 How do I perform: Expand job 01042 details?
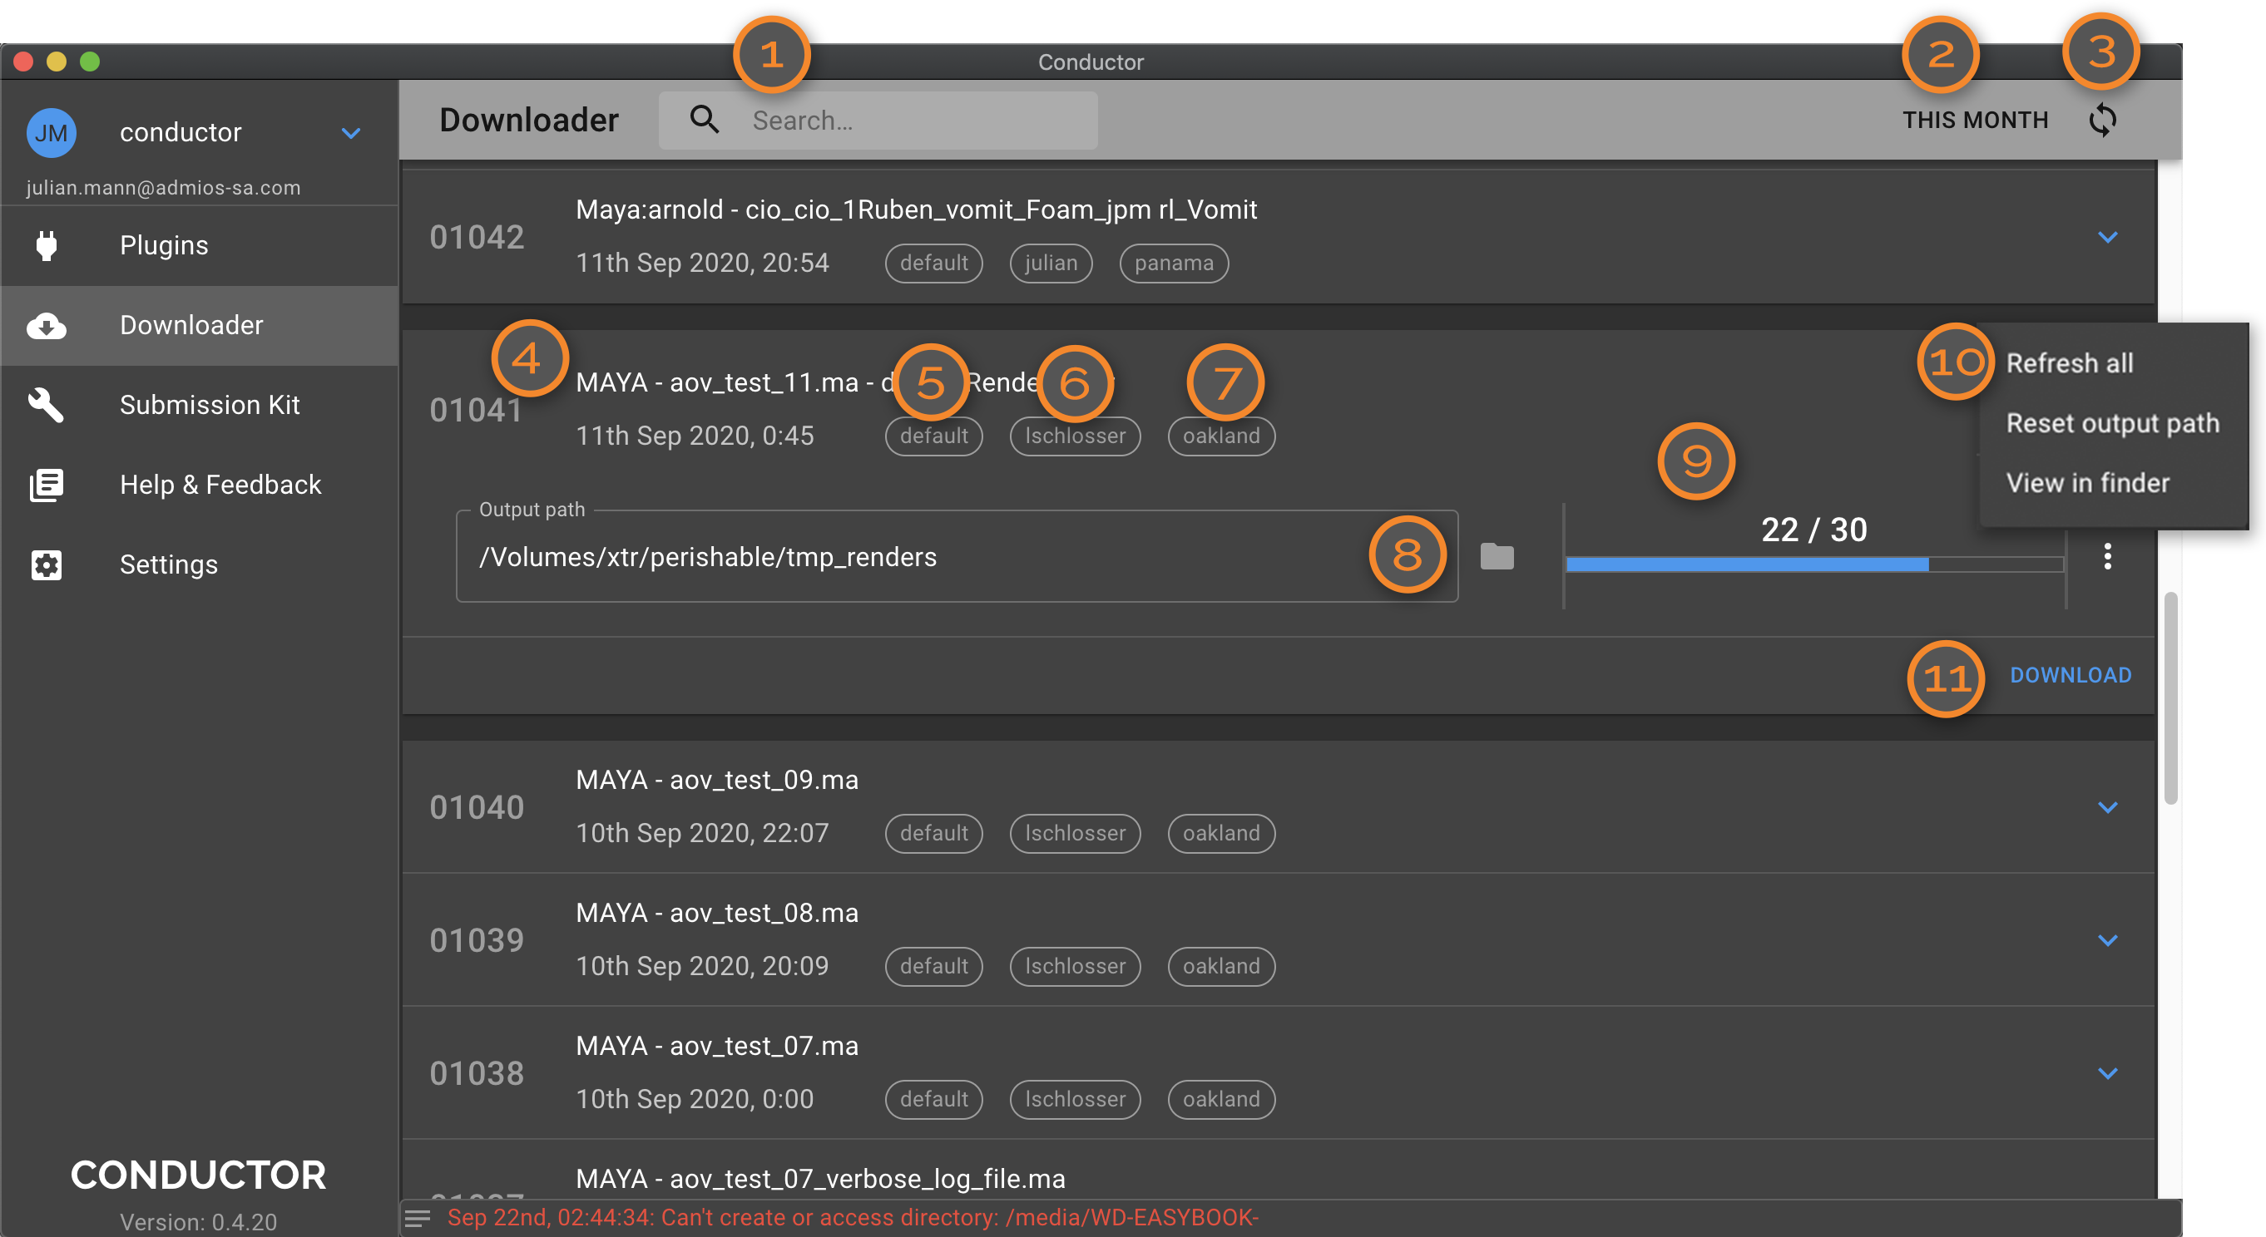[x=2108, y=238]
